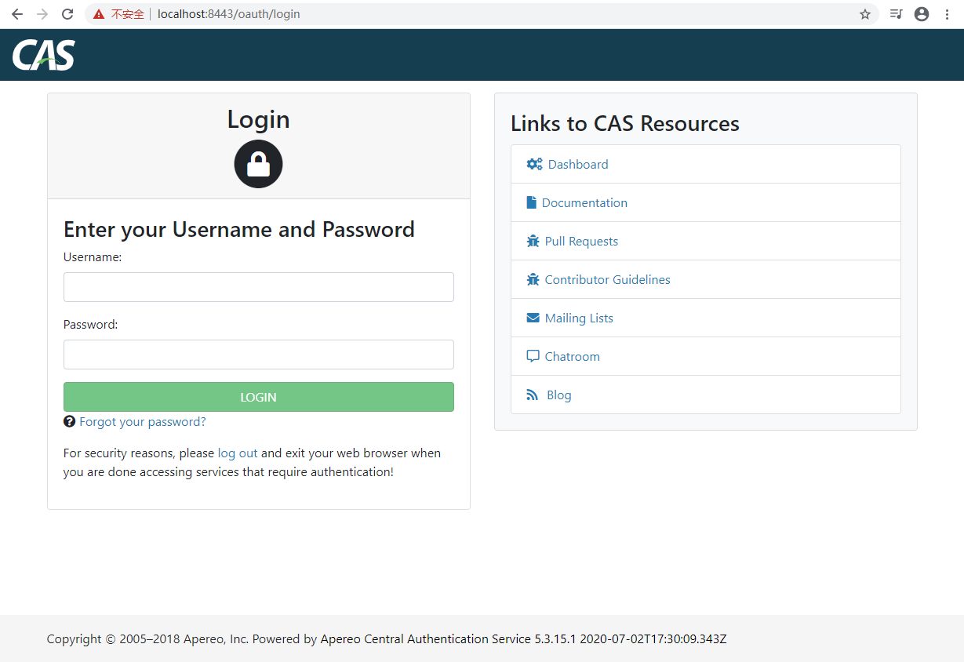Viewport: 964px width, 662px height.
Task: Open the Chatroom link
Action: [573, 356]
